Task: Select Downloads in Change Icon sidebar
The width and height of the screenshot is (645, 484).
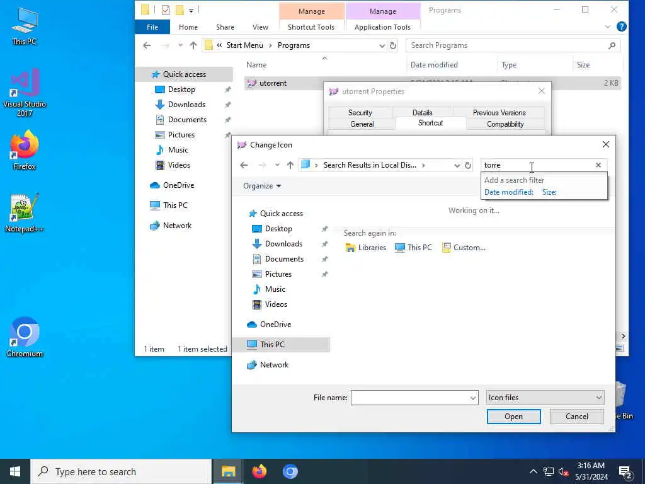Action: (x=283, y=244)
